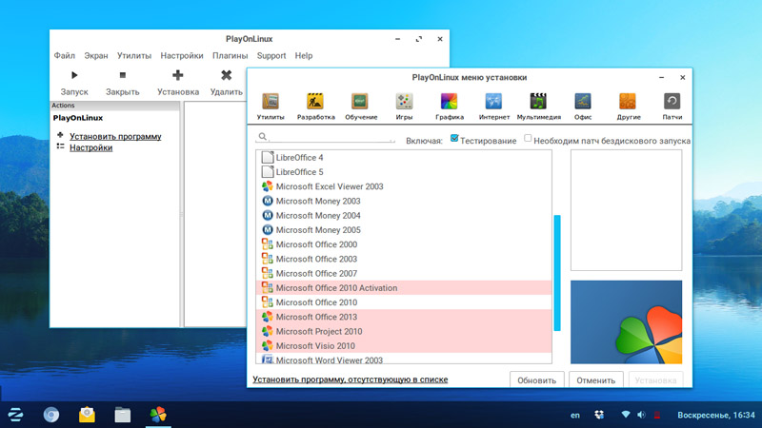The width and height of the screenshot is (762, 428).
Task: Open Zorin start menu in taskbar
Action: [15, 415]
